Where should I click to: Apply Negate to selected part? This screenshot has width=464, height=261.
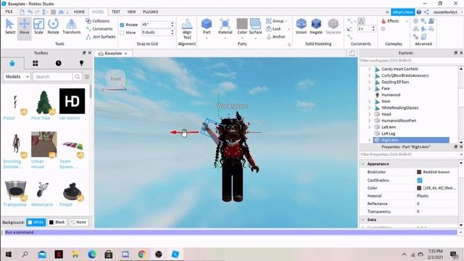click(316, 26)
